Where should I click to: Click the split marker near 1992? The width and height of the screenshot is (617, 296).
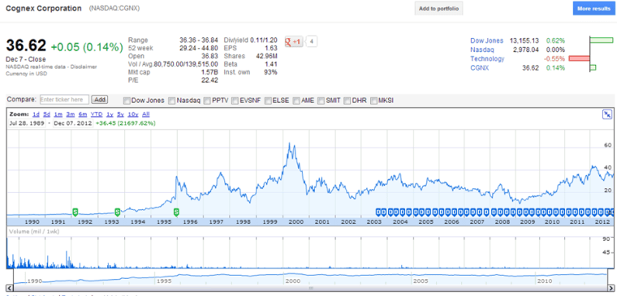coord(76,212)
